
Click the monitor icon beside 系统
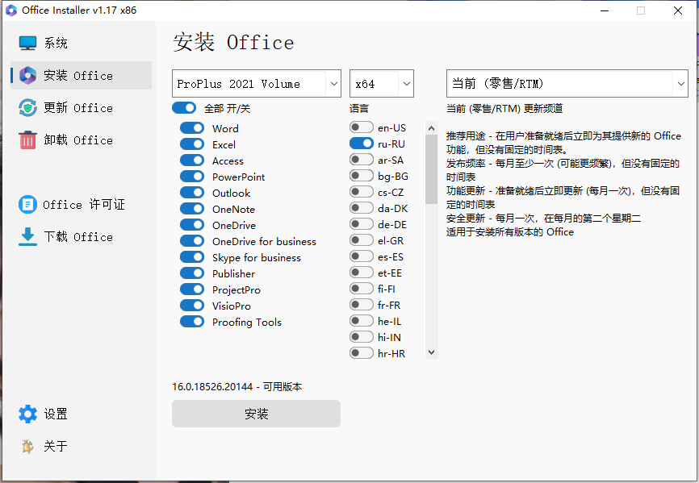pyautogui.click(x=28, y=43)
